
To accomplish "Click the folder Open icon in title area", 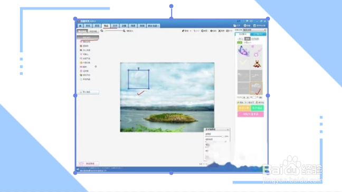I will point(235,26).
